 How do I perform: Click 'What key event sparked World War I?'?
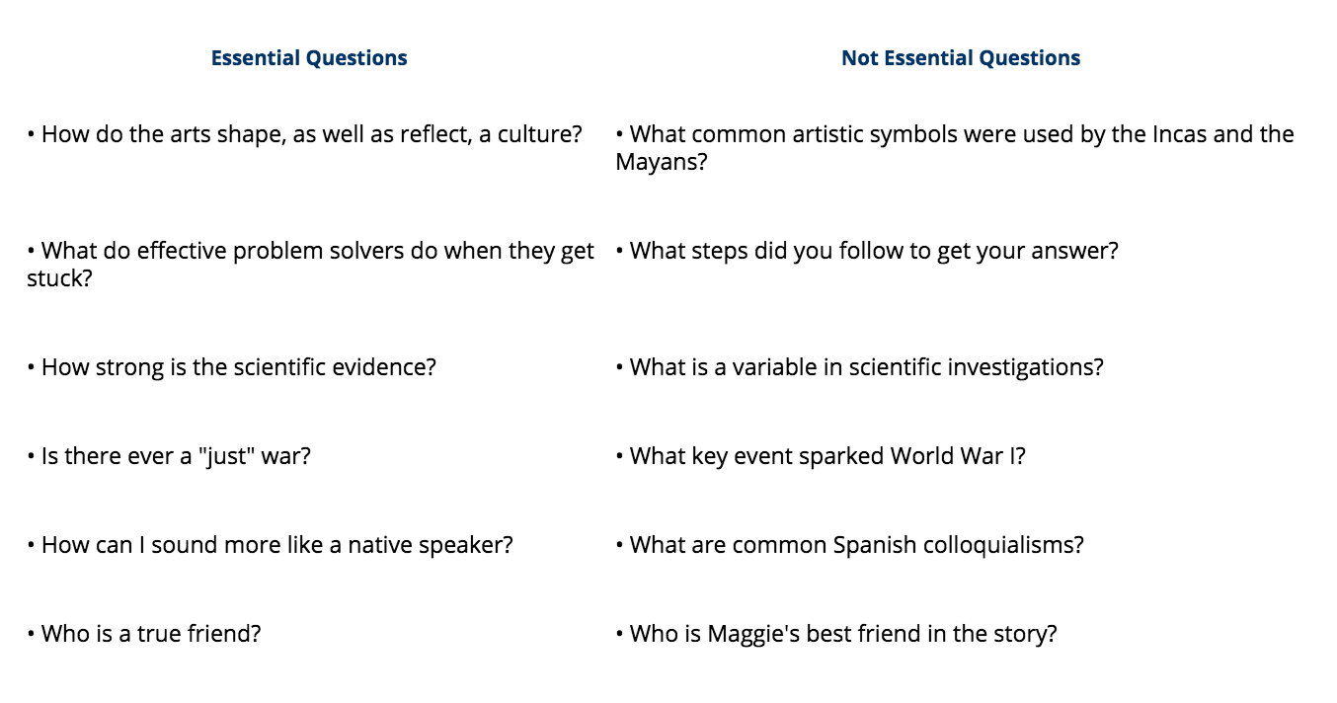pyautogui.click(x=821, y=456)
